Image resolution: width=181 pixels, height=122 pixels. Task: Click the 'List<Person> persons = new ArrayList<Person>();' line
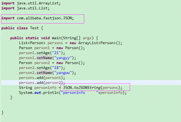pyautogui.click(x=71, y=43)
